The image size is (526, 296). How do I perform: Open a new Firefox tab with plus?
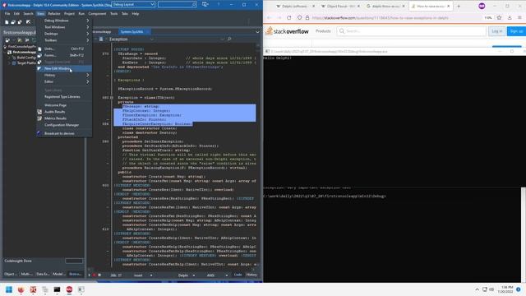(459, 6)
